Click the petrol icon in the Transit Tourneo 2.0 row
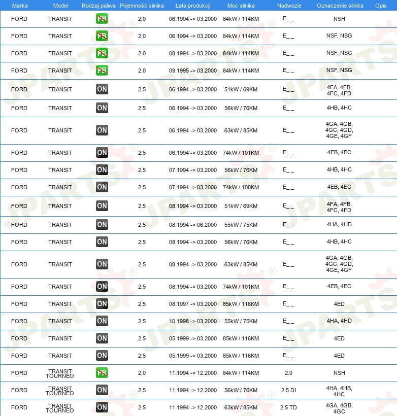 (102, 373)
